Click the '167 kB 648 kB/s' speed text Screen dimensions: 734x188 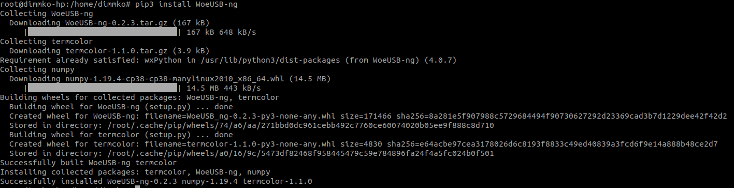221,32
